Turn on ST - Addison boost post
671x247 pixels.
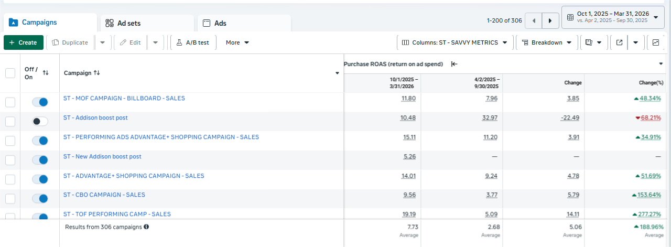click(x=40, y=121)
